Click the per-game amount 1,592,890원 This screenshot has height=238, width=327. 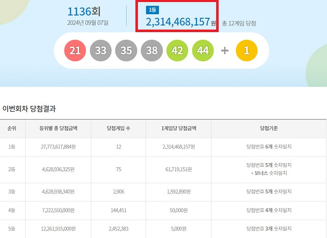[x=179, y=192]
